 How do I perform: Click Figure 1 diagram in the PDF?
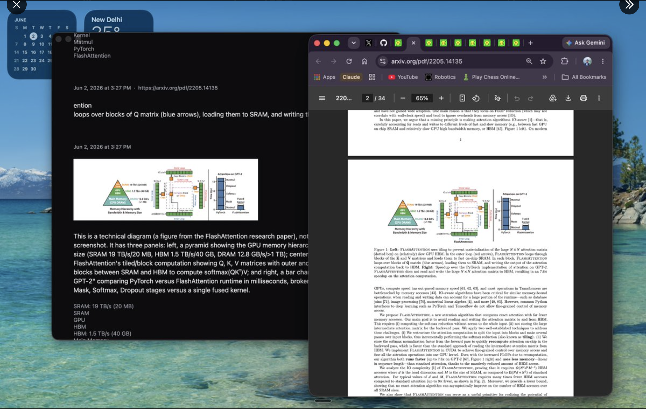tap(461, 215)
